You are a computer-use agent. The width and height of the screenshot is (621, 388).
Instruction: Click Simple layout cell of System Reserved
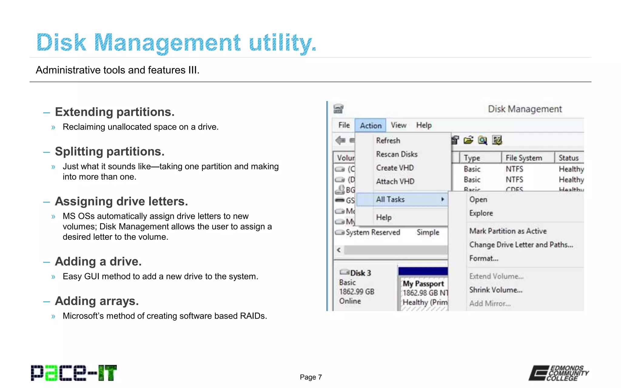[428, 232]
